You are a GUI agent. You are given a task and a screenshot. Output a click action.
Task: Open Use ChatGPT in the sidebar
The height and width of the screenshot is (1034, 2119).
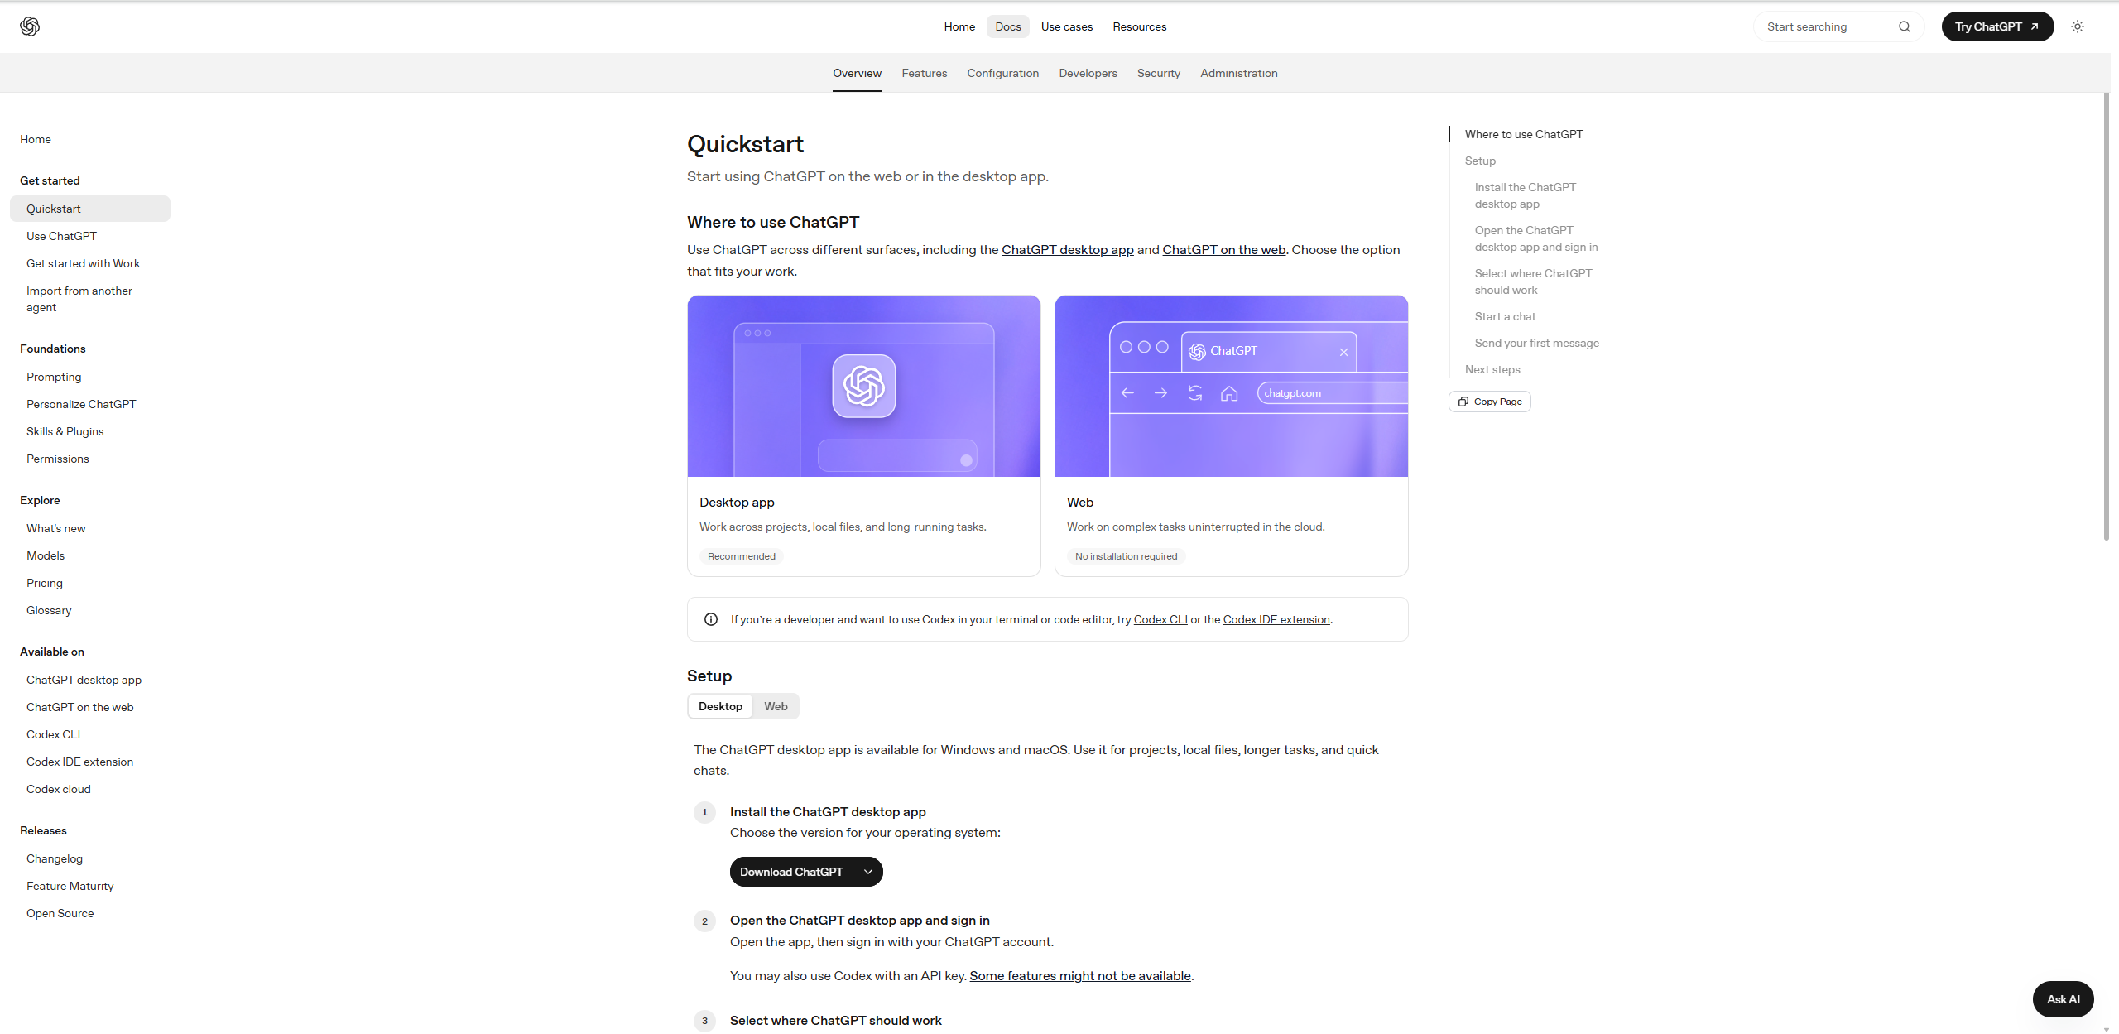coord(61,236)
